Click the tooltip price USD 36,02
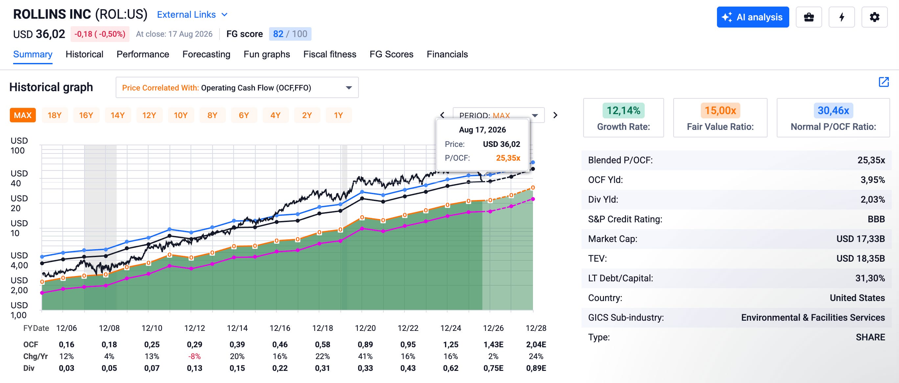This screenshot has height=383, width=899. coord(501,144)
